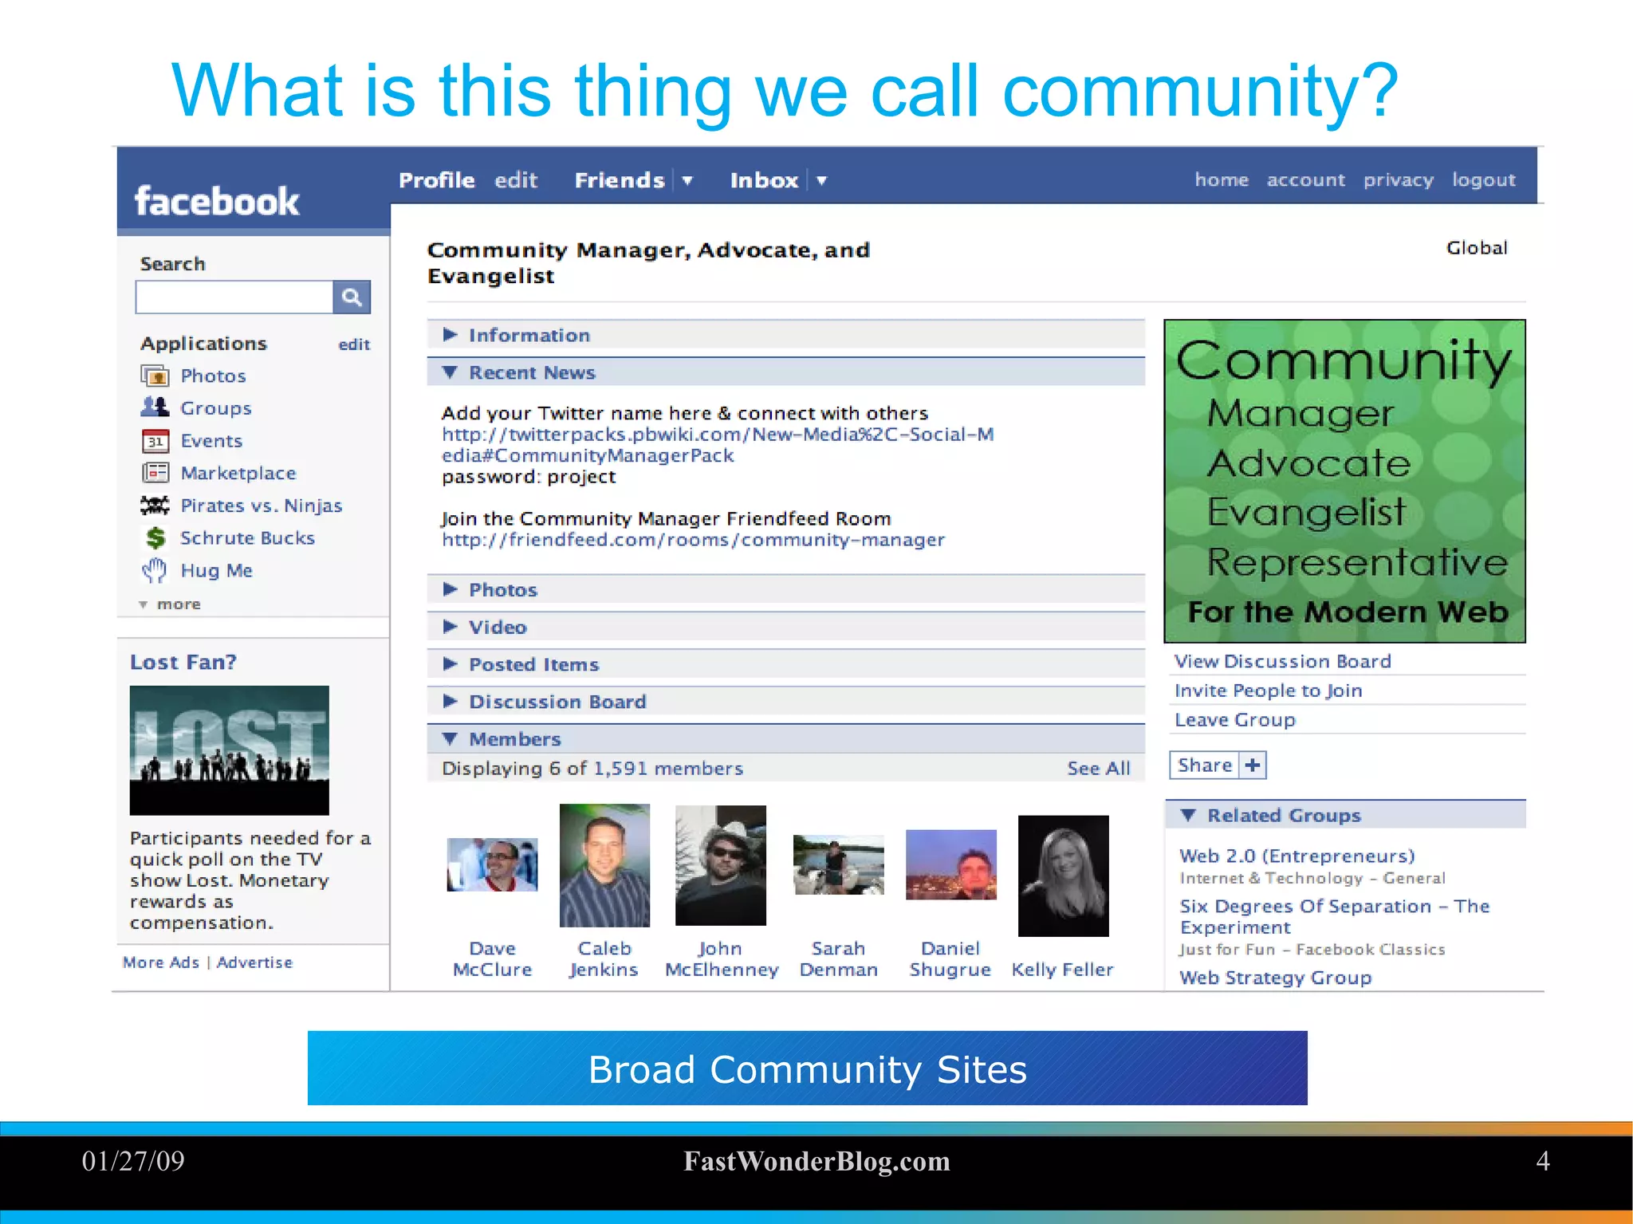Open the Marketplace application icon

click(155, 473)
